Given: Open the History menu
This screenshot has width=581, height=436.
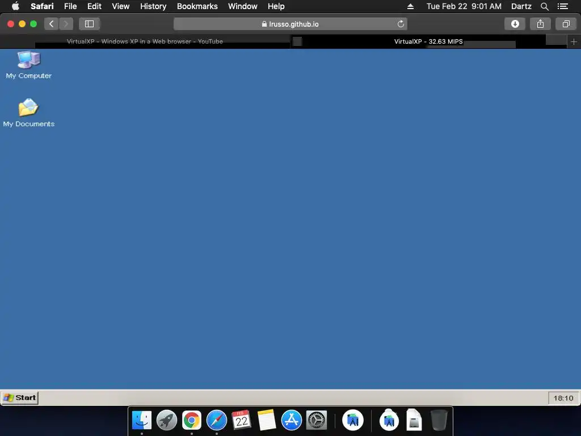Looking at the screenshot, I should coord(153,6).
